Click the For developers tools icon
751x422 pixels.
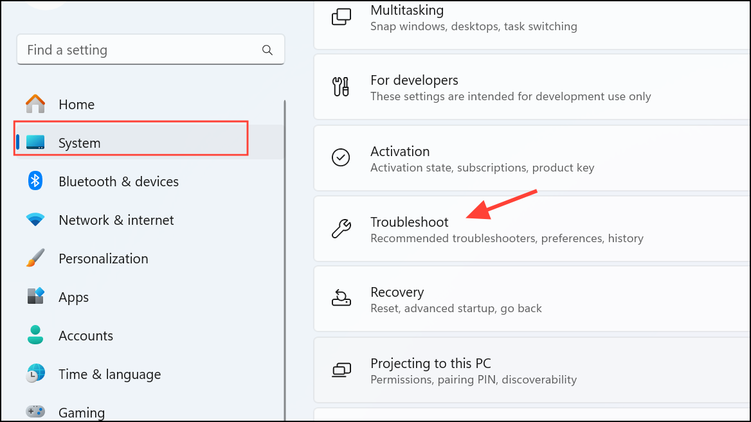pyautogui.click(x=341, y=87)
